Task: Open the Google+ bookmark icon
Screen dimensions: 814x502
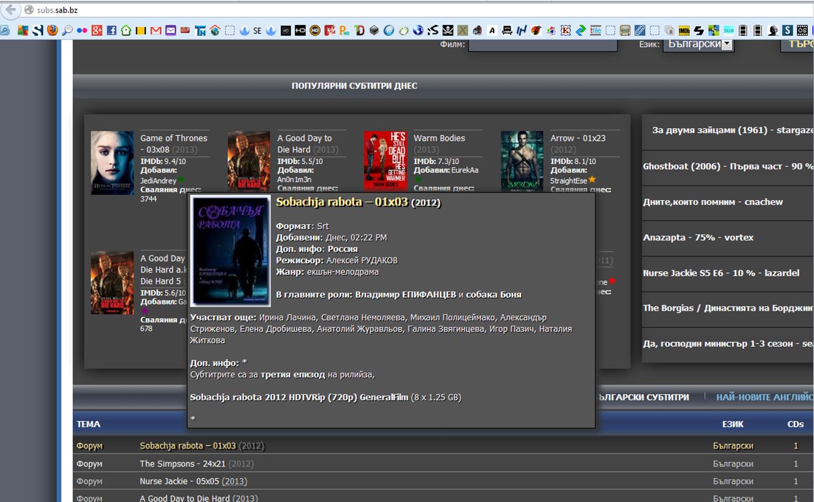Action: tap(97, 30)
